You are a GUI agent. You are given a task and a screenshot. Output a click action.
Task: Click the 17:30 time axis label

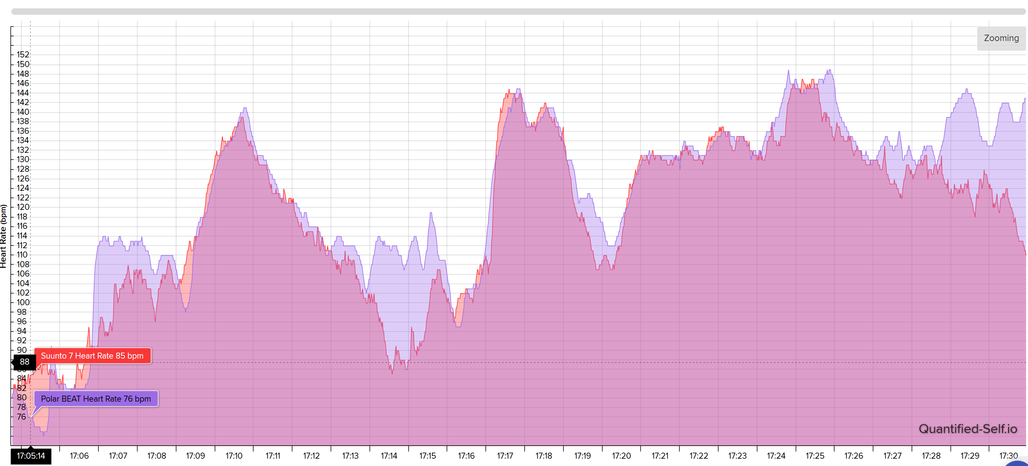(x=1008, y=456)
